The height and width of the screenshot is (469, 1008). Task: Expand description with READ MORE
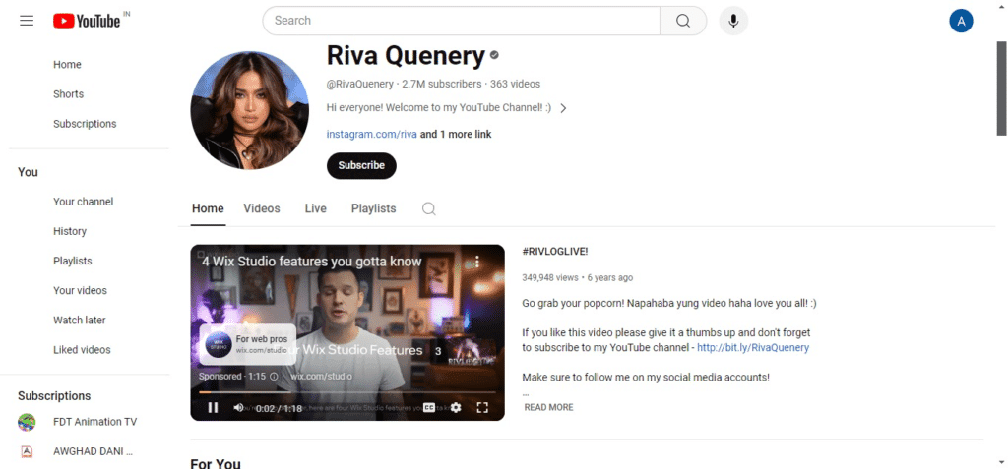tap(548, 407)
